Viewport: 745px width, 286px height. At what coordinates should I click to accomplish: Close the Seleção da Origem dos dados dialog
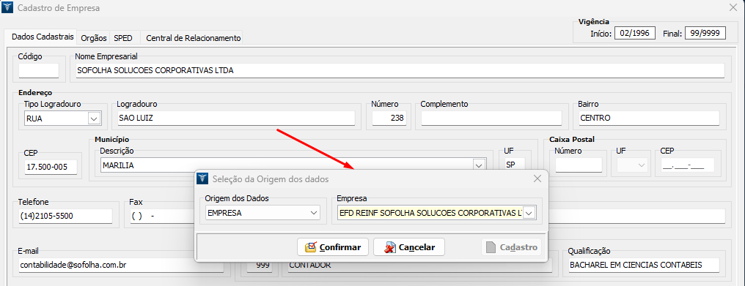537,178
